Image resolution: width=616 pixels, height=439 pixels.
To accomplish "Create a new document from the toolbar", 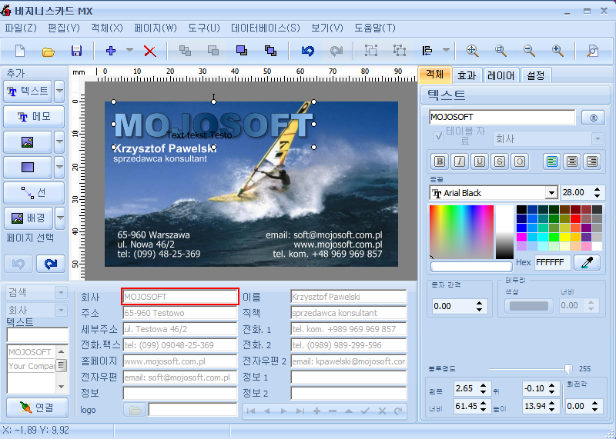I will 20,51.
